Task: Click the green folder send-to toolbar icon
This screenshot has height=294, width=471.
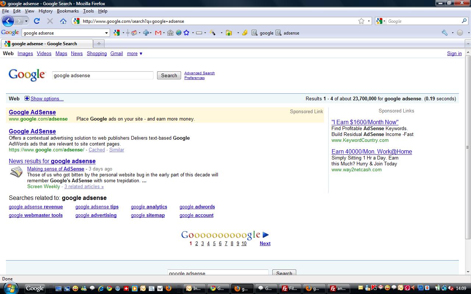Action: pos(229,33)
